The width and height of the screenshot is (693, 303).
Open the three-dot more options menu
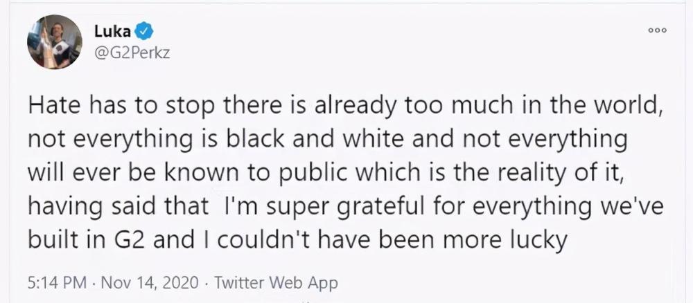coord(657,30)
